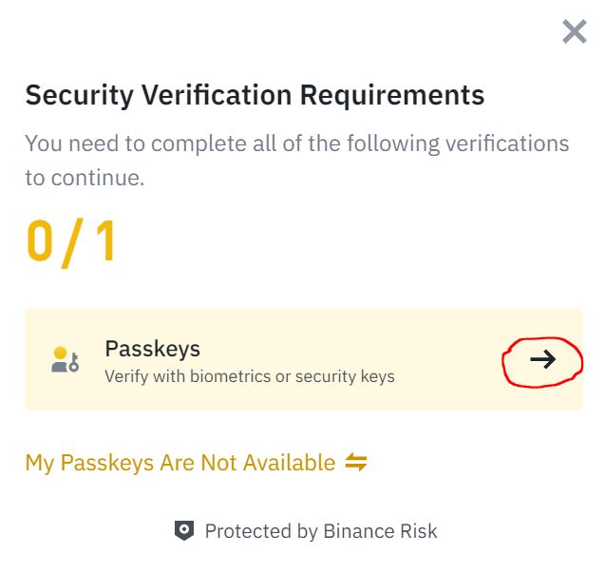This screenshot has width=605, height=573.
Task: Click "Verify with biometrics or security keys"
Action: (249, 375)
